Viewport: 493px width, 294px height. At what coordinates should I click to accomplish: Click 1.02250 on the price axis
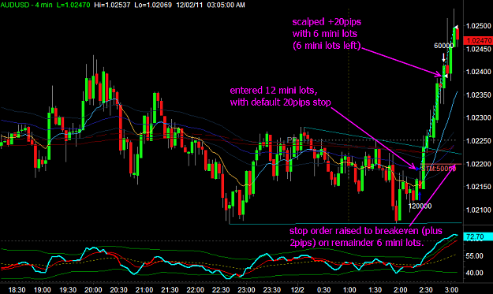(479, 141)
